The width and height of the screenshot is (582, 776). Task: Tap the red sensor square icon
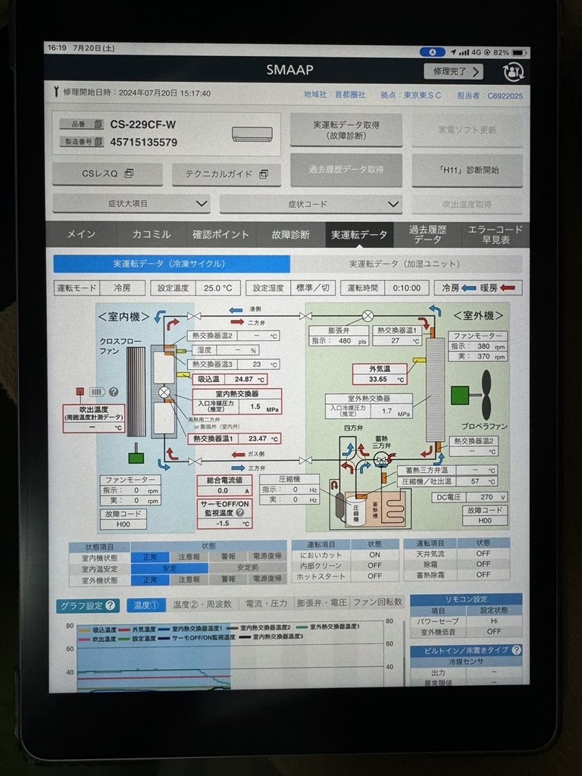80,392
